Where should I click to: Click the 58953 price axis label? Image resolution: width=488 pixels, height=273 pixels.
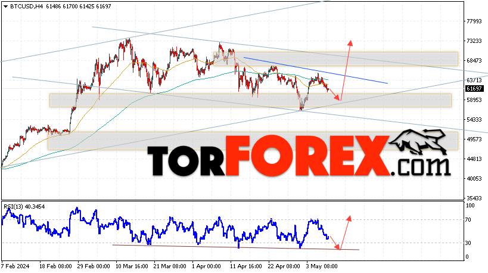tap(474, 100)
